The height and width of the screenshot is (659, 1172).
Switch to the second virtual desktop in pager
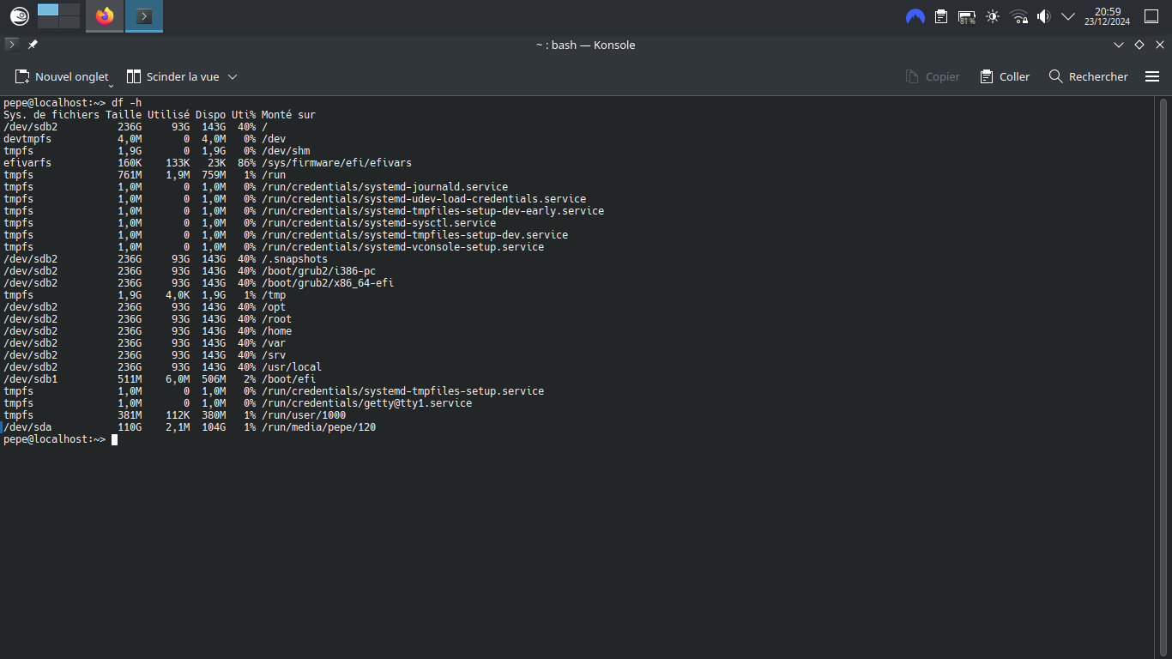point(69,9)
